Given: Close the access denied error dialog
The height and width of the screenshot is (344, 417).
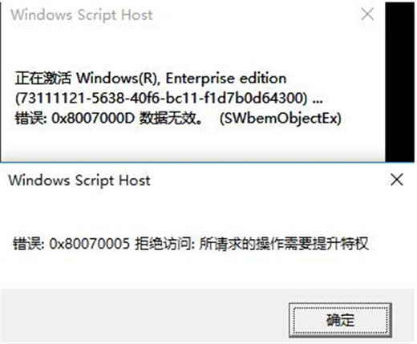Looking at the screenshot, I should (x=397, y=180).
